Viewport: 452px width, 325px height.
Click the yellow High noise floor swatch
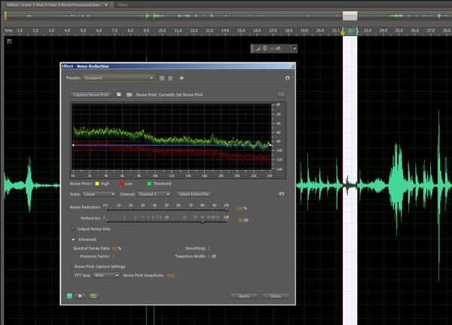tap(97, 184)
